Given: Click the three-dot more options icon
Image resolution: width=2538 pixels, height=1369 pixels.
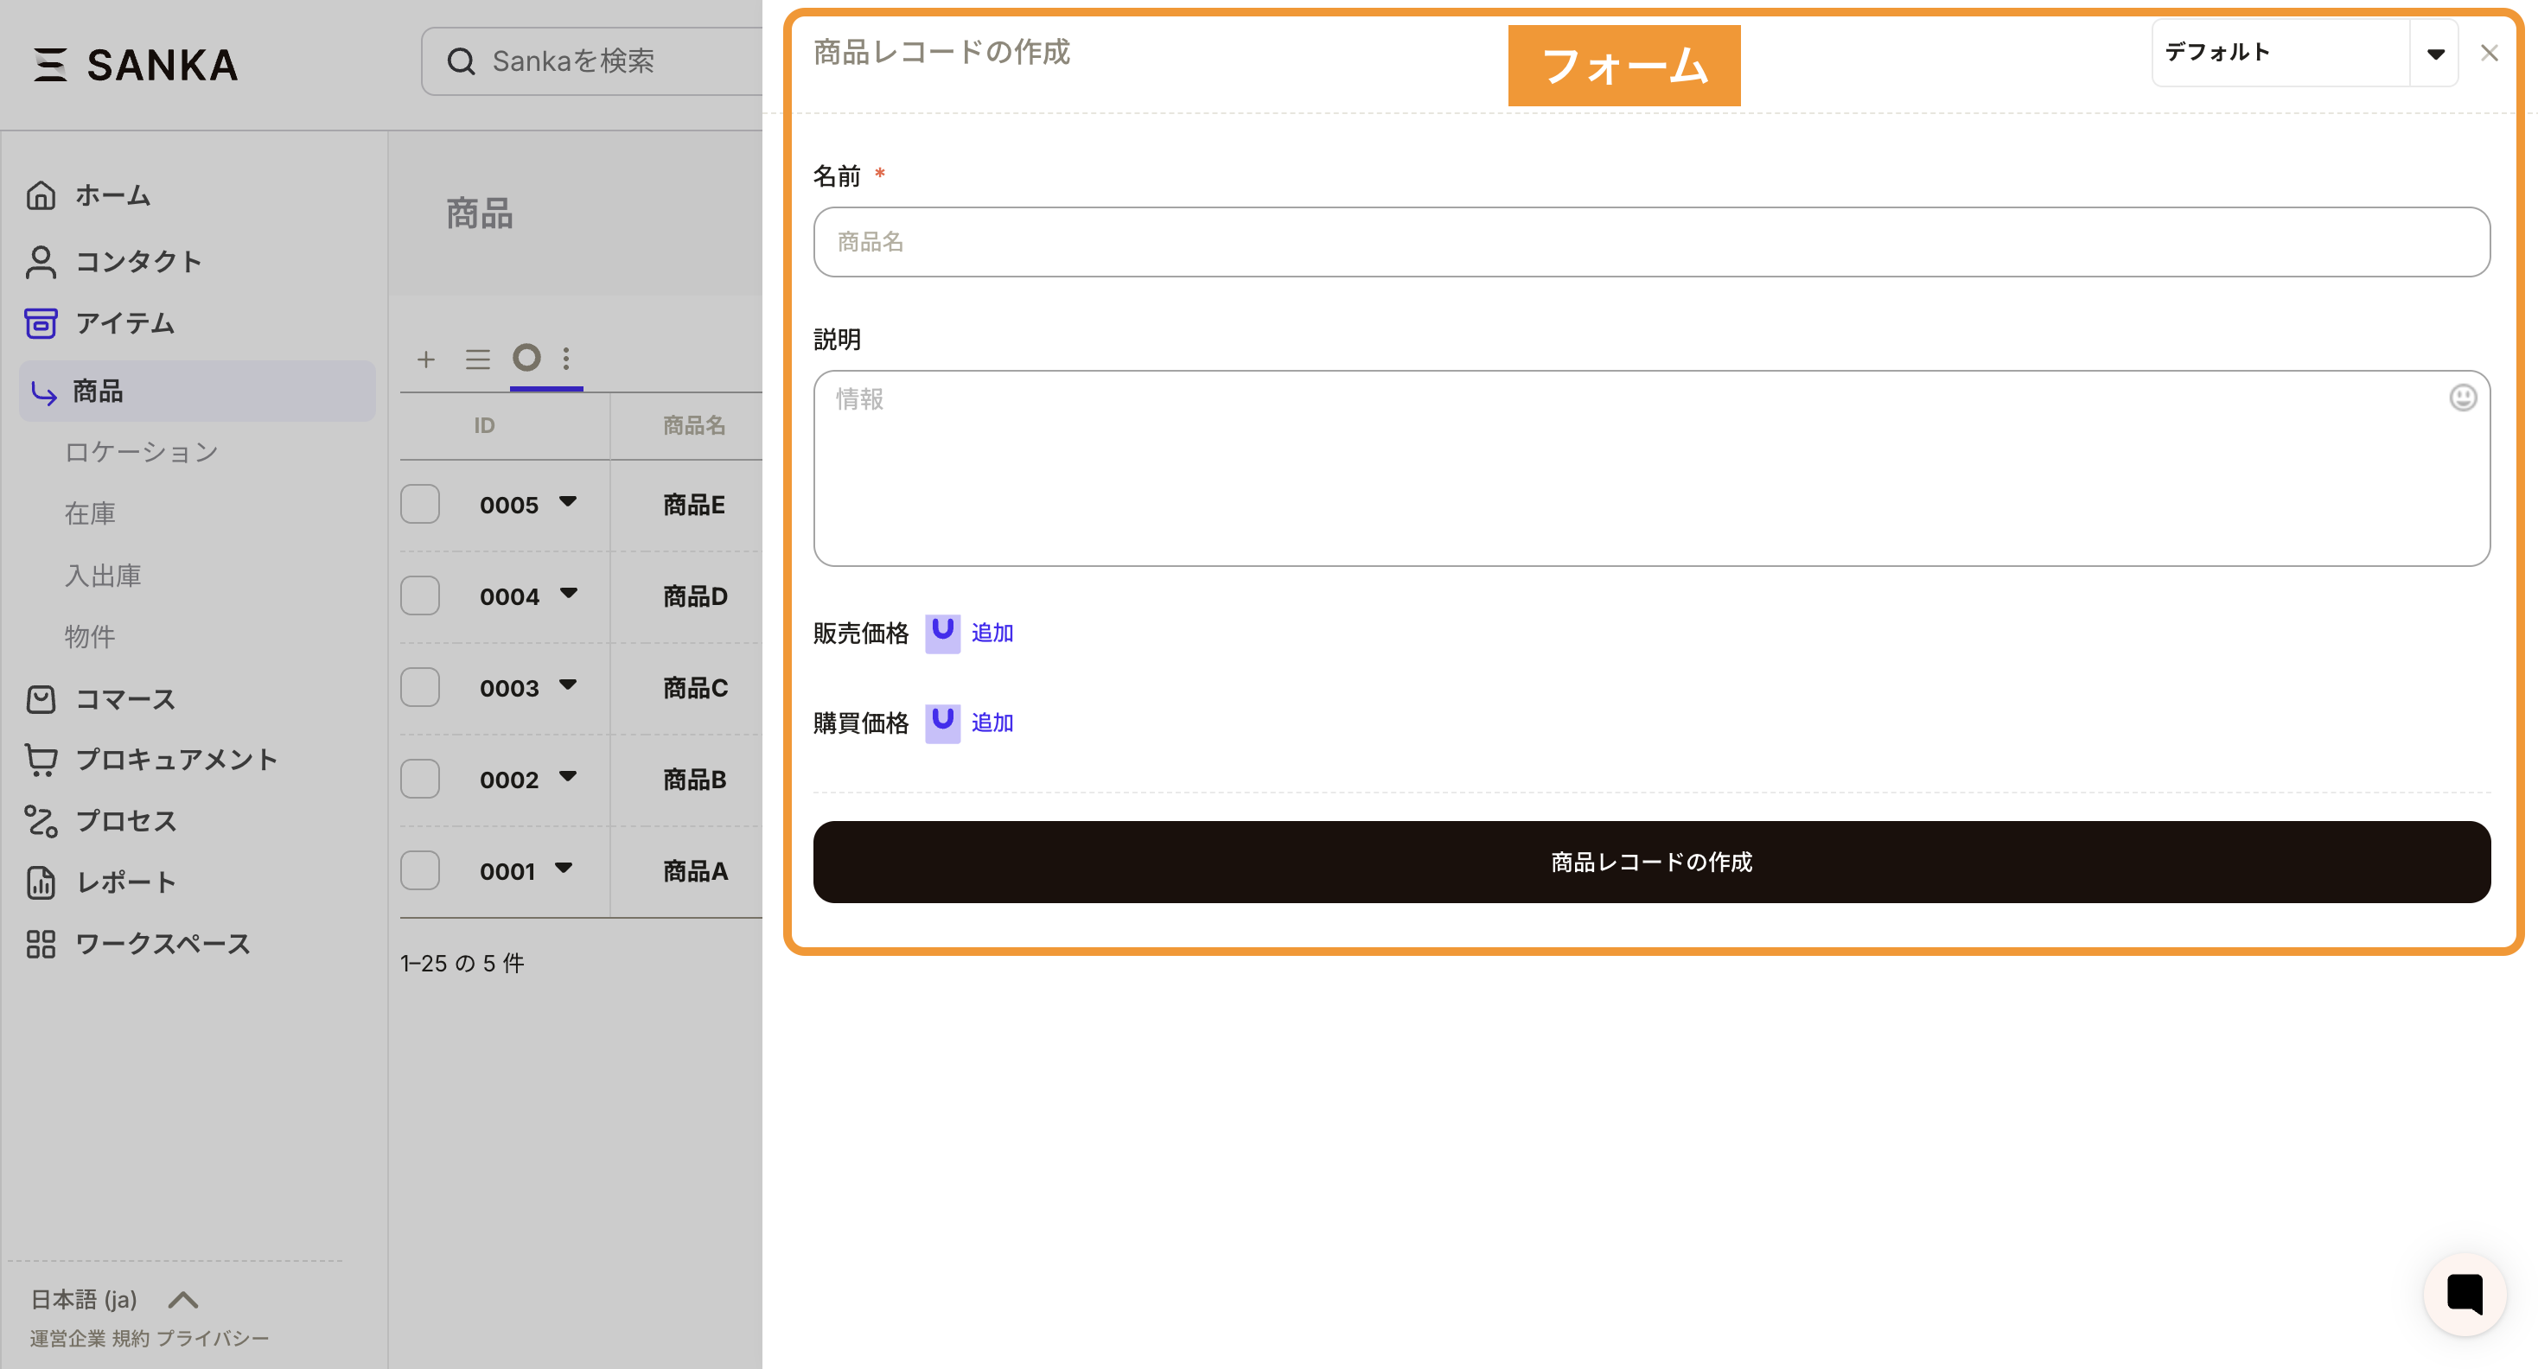Looking at the screenshot, I should tap(565, 359).
